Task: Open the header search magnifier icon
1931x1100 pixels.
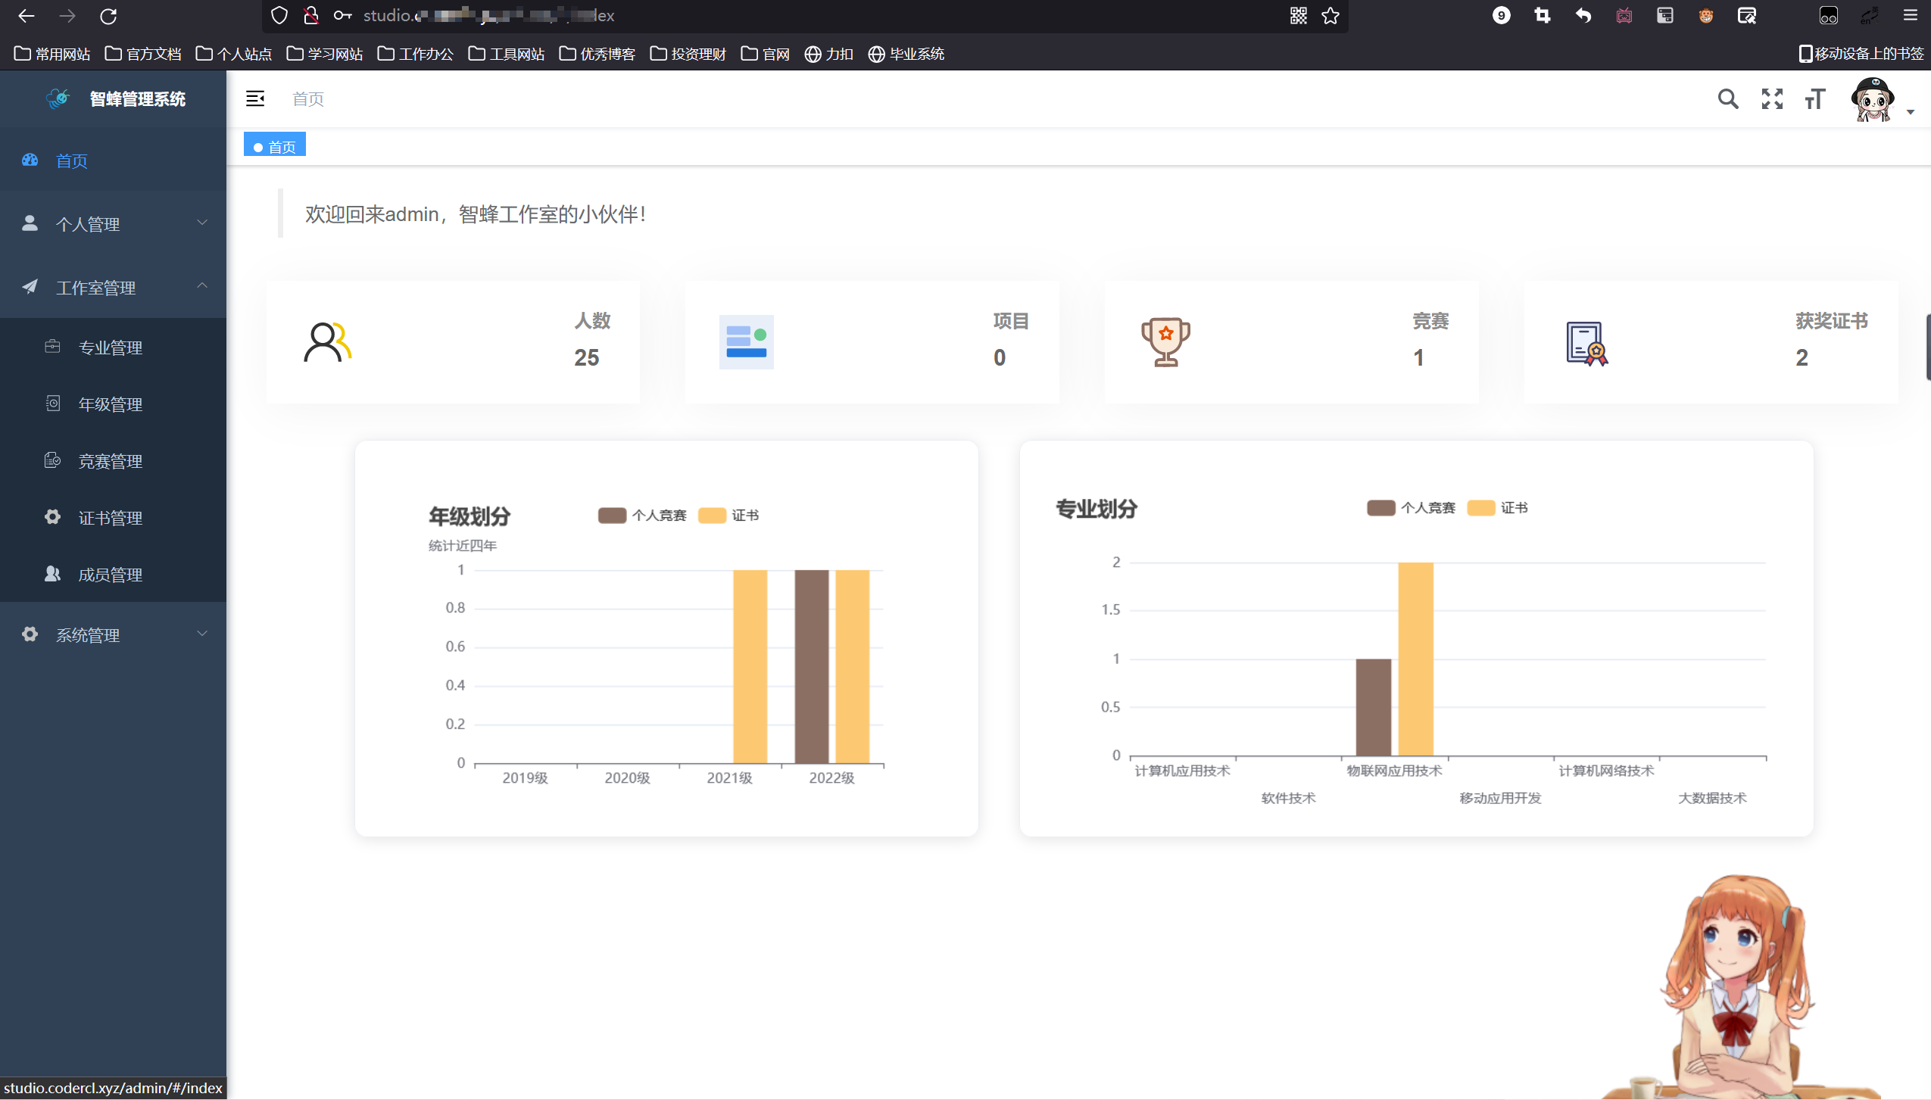Action: click(x=1727, y=99)
